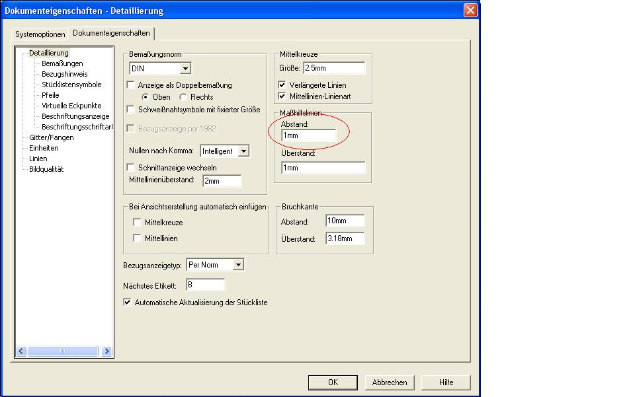635x397 pixels.
Task: Open Hilfe button
Action: [x=446, y=382]
